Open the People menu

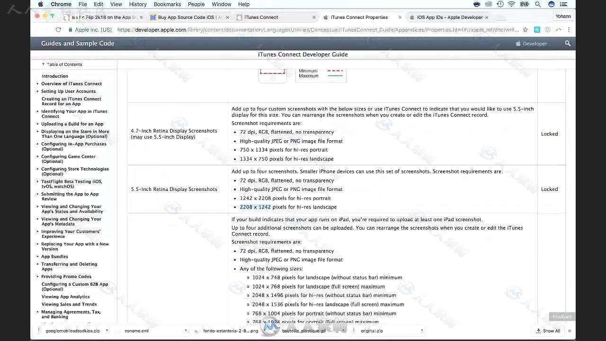196,4
